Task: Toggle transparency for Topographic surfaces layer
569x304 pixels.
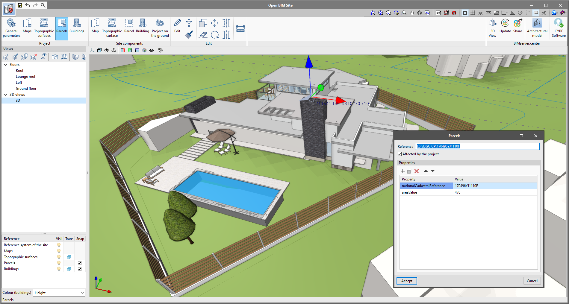Action: click(69, 257)
